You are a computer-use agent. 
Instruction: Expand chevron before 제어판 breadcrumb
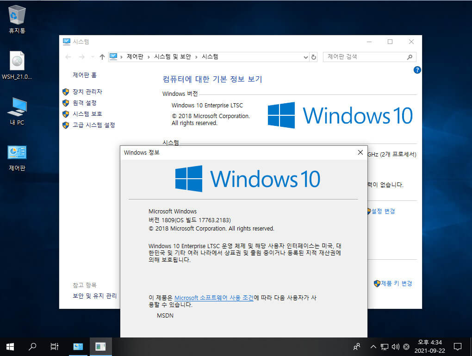coord(121,57)
